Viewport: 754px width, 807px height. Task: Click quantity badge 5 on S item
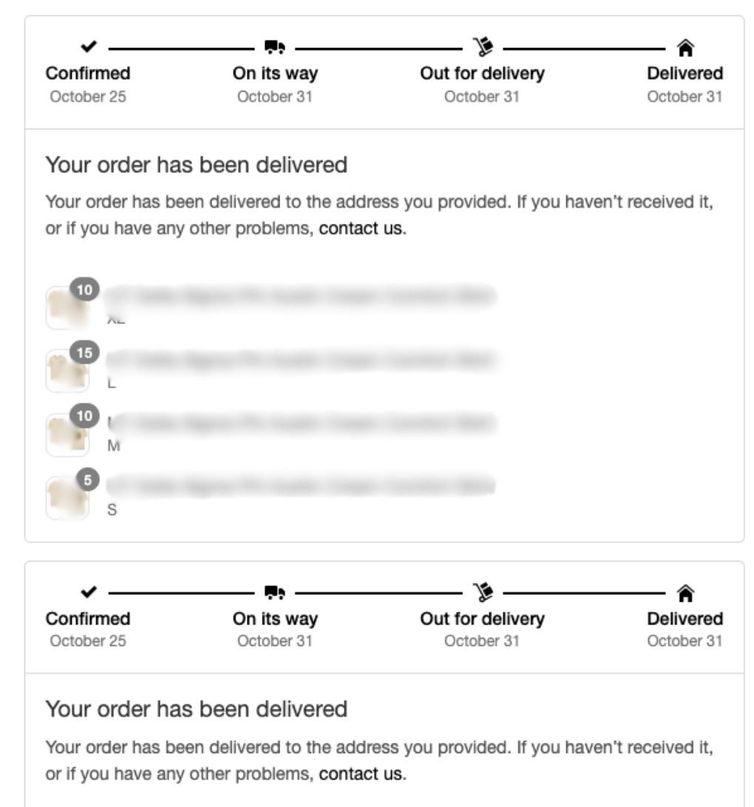pos(87,480)
